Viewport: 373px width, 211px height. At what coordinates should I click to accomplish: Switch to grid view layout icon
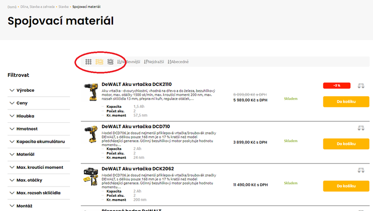click(x=88, y=62)
